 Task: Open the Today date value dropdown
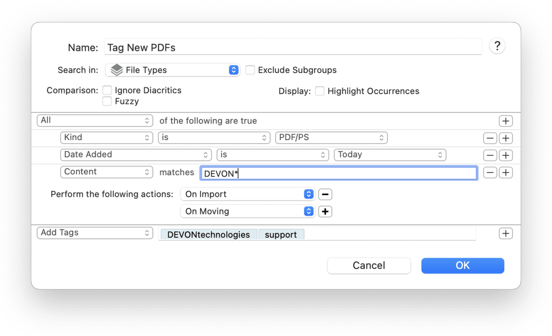click(x=390, y=155)
